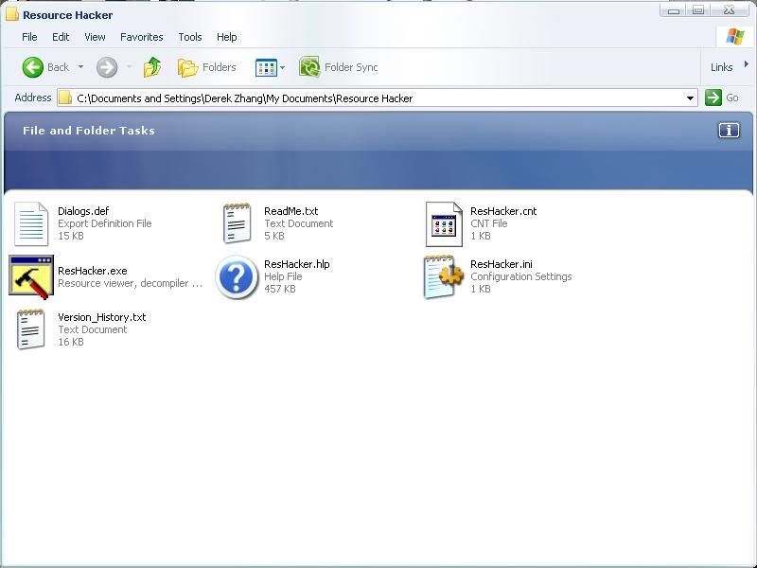Click the Up folder toolbar icon
The image size is (757, 568).
(x=152, y=67)
